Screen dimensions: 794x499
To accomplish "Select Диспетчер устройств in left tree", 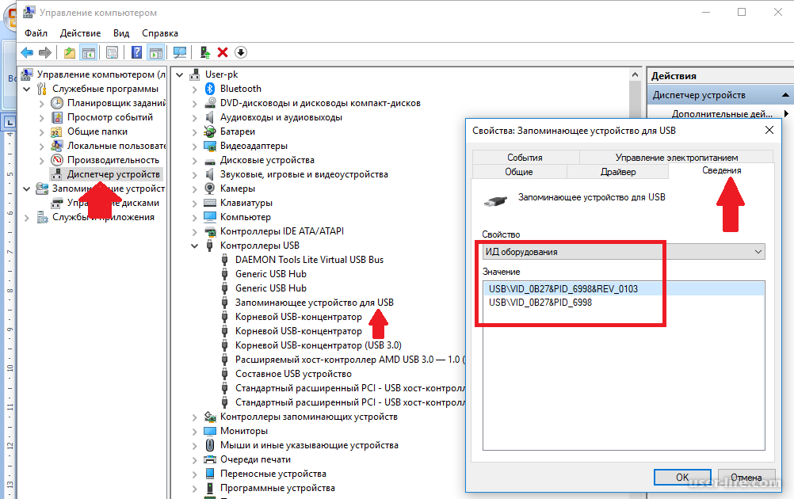I will (113, 174).
